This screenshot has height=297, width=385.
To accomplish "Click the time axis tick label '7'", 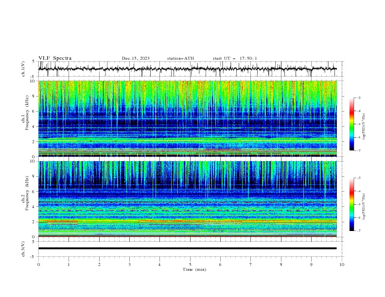I will tap(251, 264).
